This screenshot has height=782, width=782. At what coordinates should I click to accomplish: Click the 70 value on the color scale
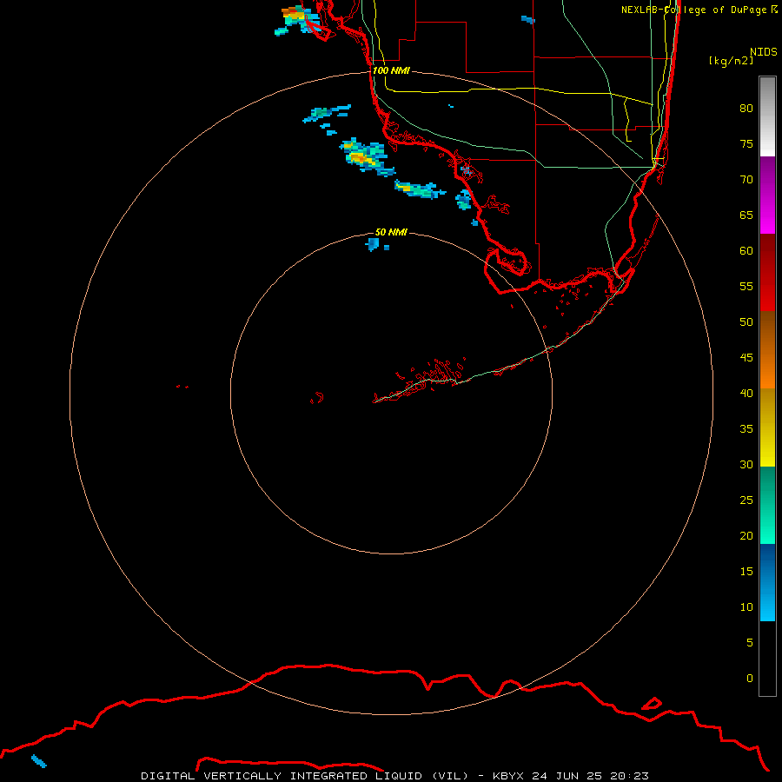point(746,180)
